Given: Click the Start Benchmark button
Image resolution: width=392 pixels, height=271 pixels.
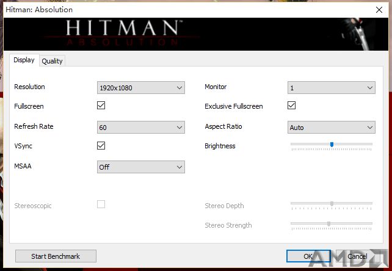Looking at the screenshot, I should point(56,256).
